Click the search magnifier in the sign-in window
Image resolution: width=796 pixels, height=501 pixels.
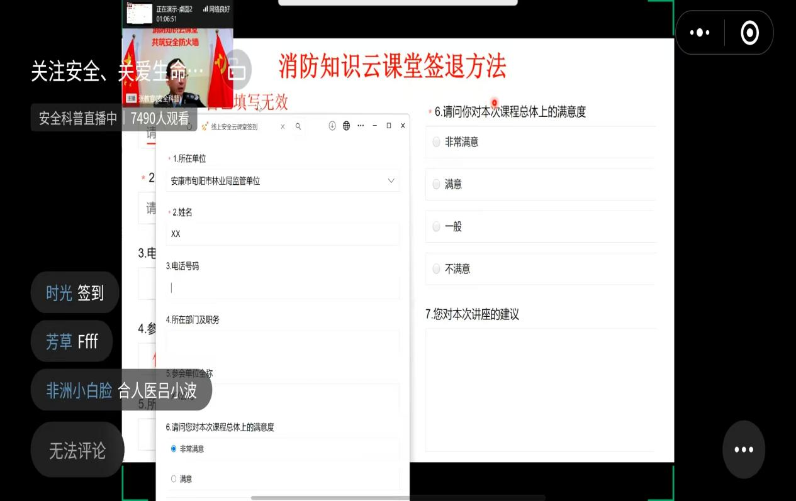coord(298,126)
